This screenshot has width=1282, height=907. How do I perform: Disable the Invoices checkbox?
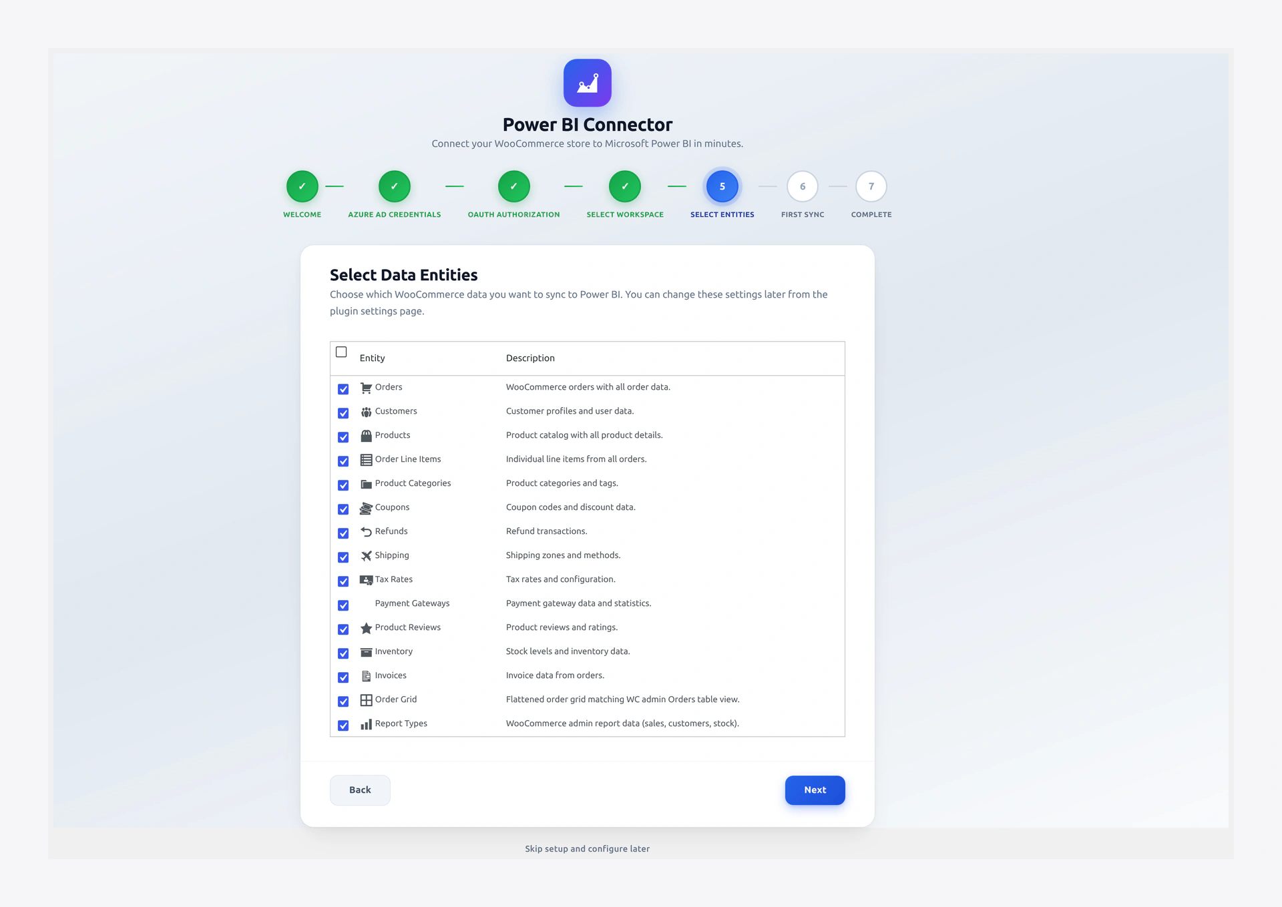pos(343,677)
